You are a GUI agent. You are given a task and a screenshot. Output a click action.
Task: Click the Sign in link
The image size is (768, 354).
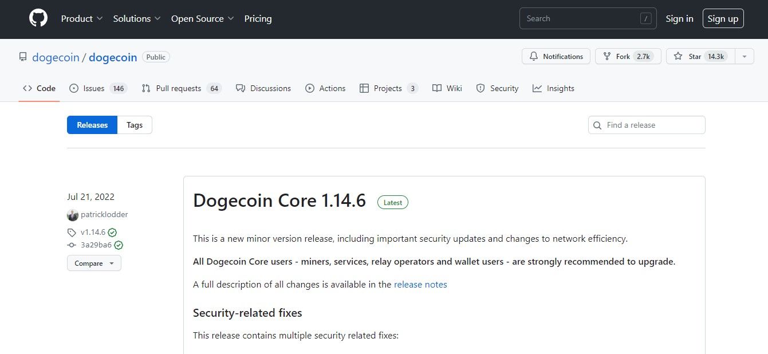(679, 19)
